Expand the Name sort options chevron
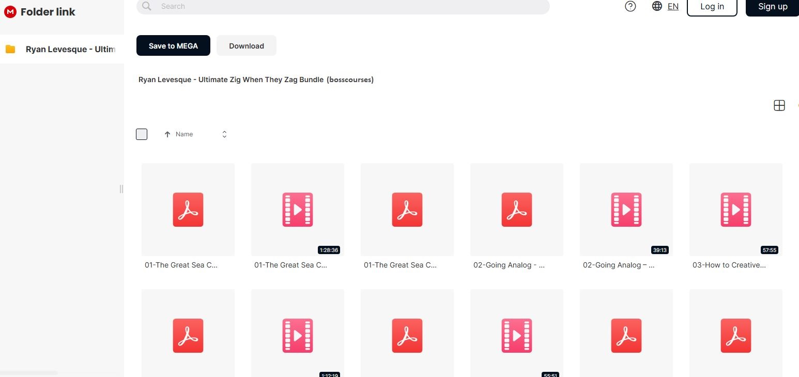Screen dimensions: 799x377 click(x=224, y=134)
